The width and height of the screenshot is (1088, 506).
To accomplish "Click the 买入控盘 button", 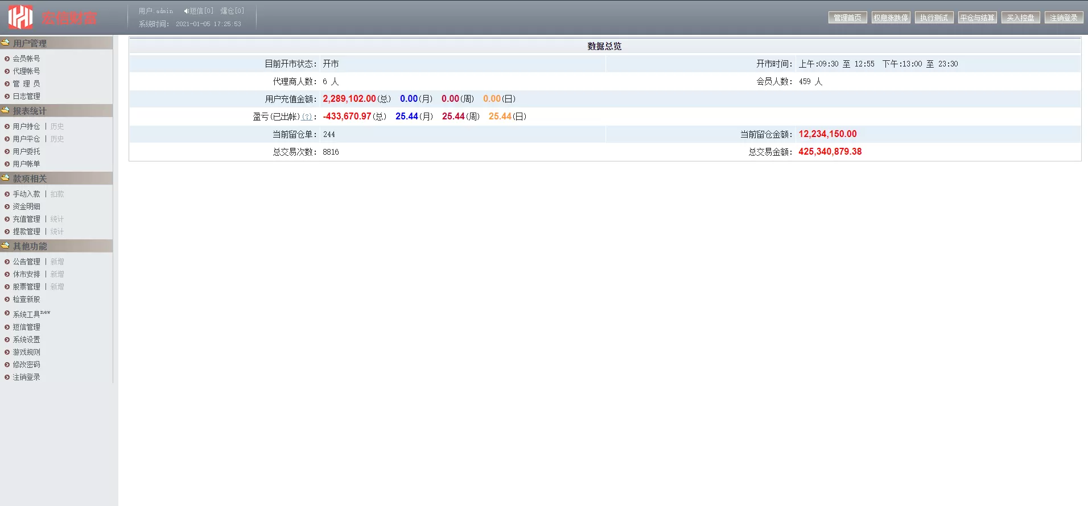I will [1021, 18].
